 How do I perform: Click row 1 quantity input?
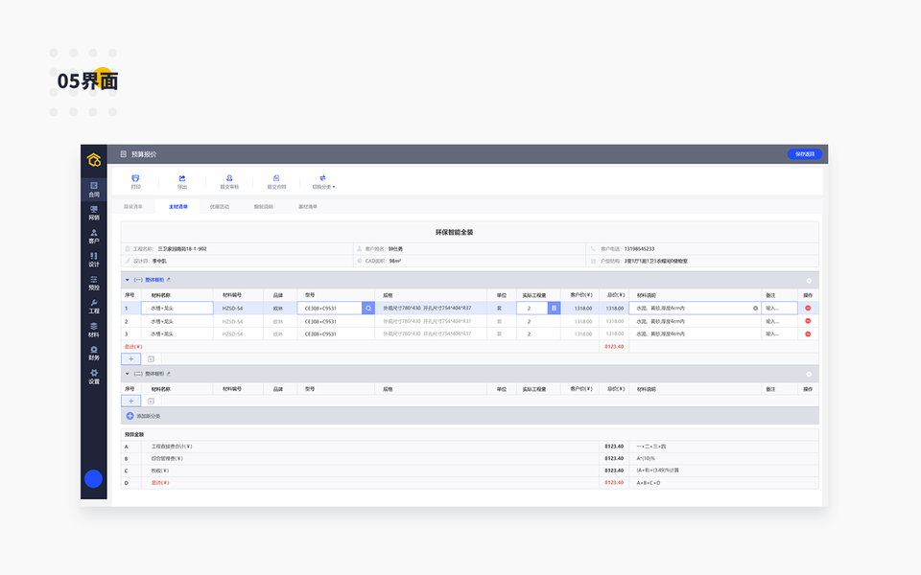click(532, 308)
